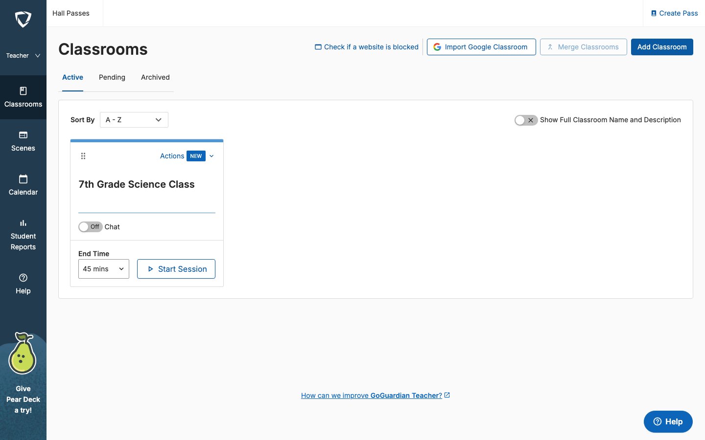Open the Teacher role dropdown
This screenshot has height=440, width=705.
point(23,56)
